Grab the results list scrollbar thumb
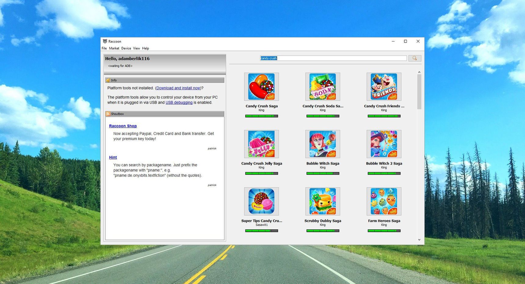This screenshot has height=284, width=525. (419, 92)
